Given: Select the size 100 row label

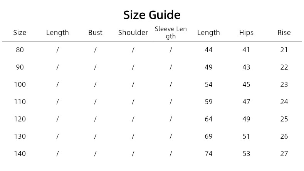Looking at the screenshot, I should click(x=20, y=85).
